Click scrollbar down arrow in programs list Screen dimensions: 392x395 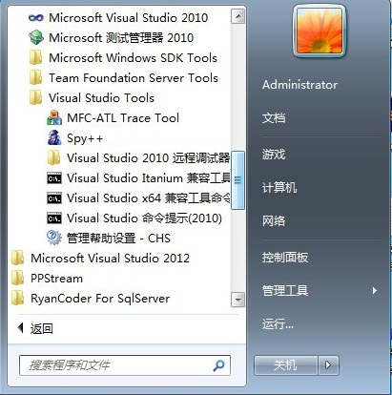point(238,300)
